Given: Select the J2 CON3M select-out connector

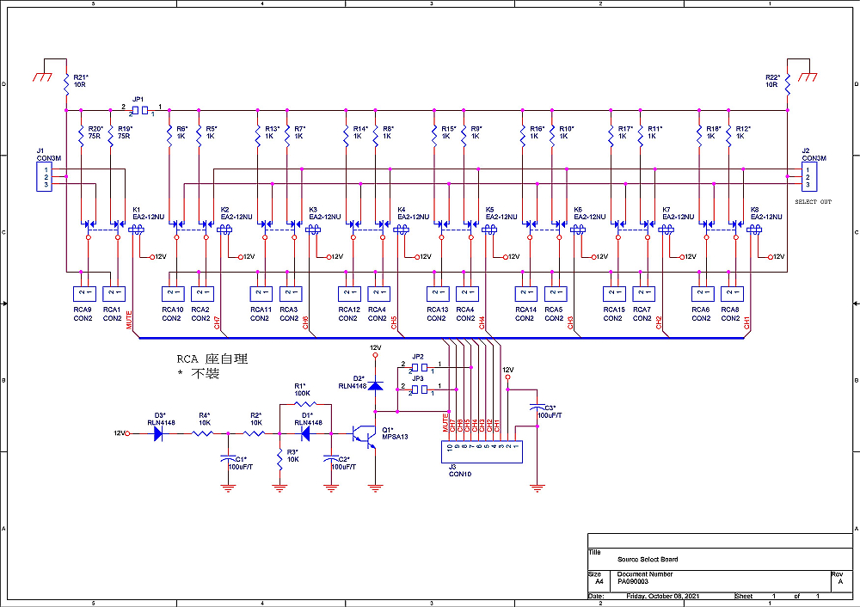Looking at the screenshot, I should pyautogui.click(x=808, y=177).
